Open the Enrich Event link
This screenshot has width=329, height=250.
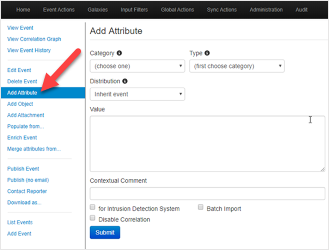click(x=22, y=138)
